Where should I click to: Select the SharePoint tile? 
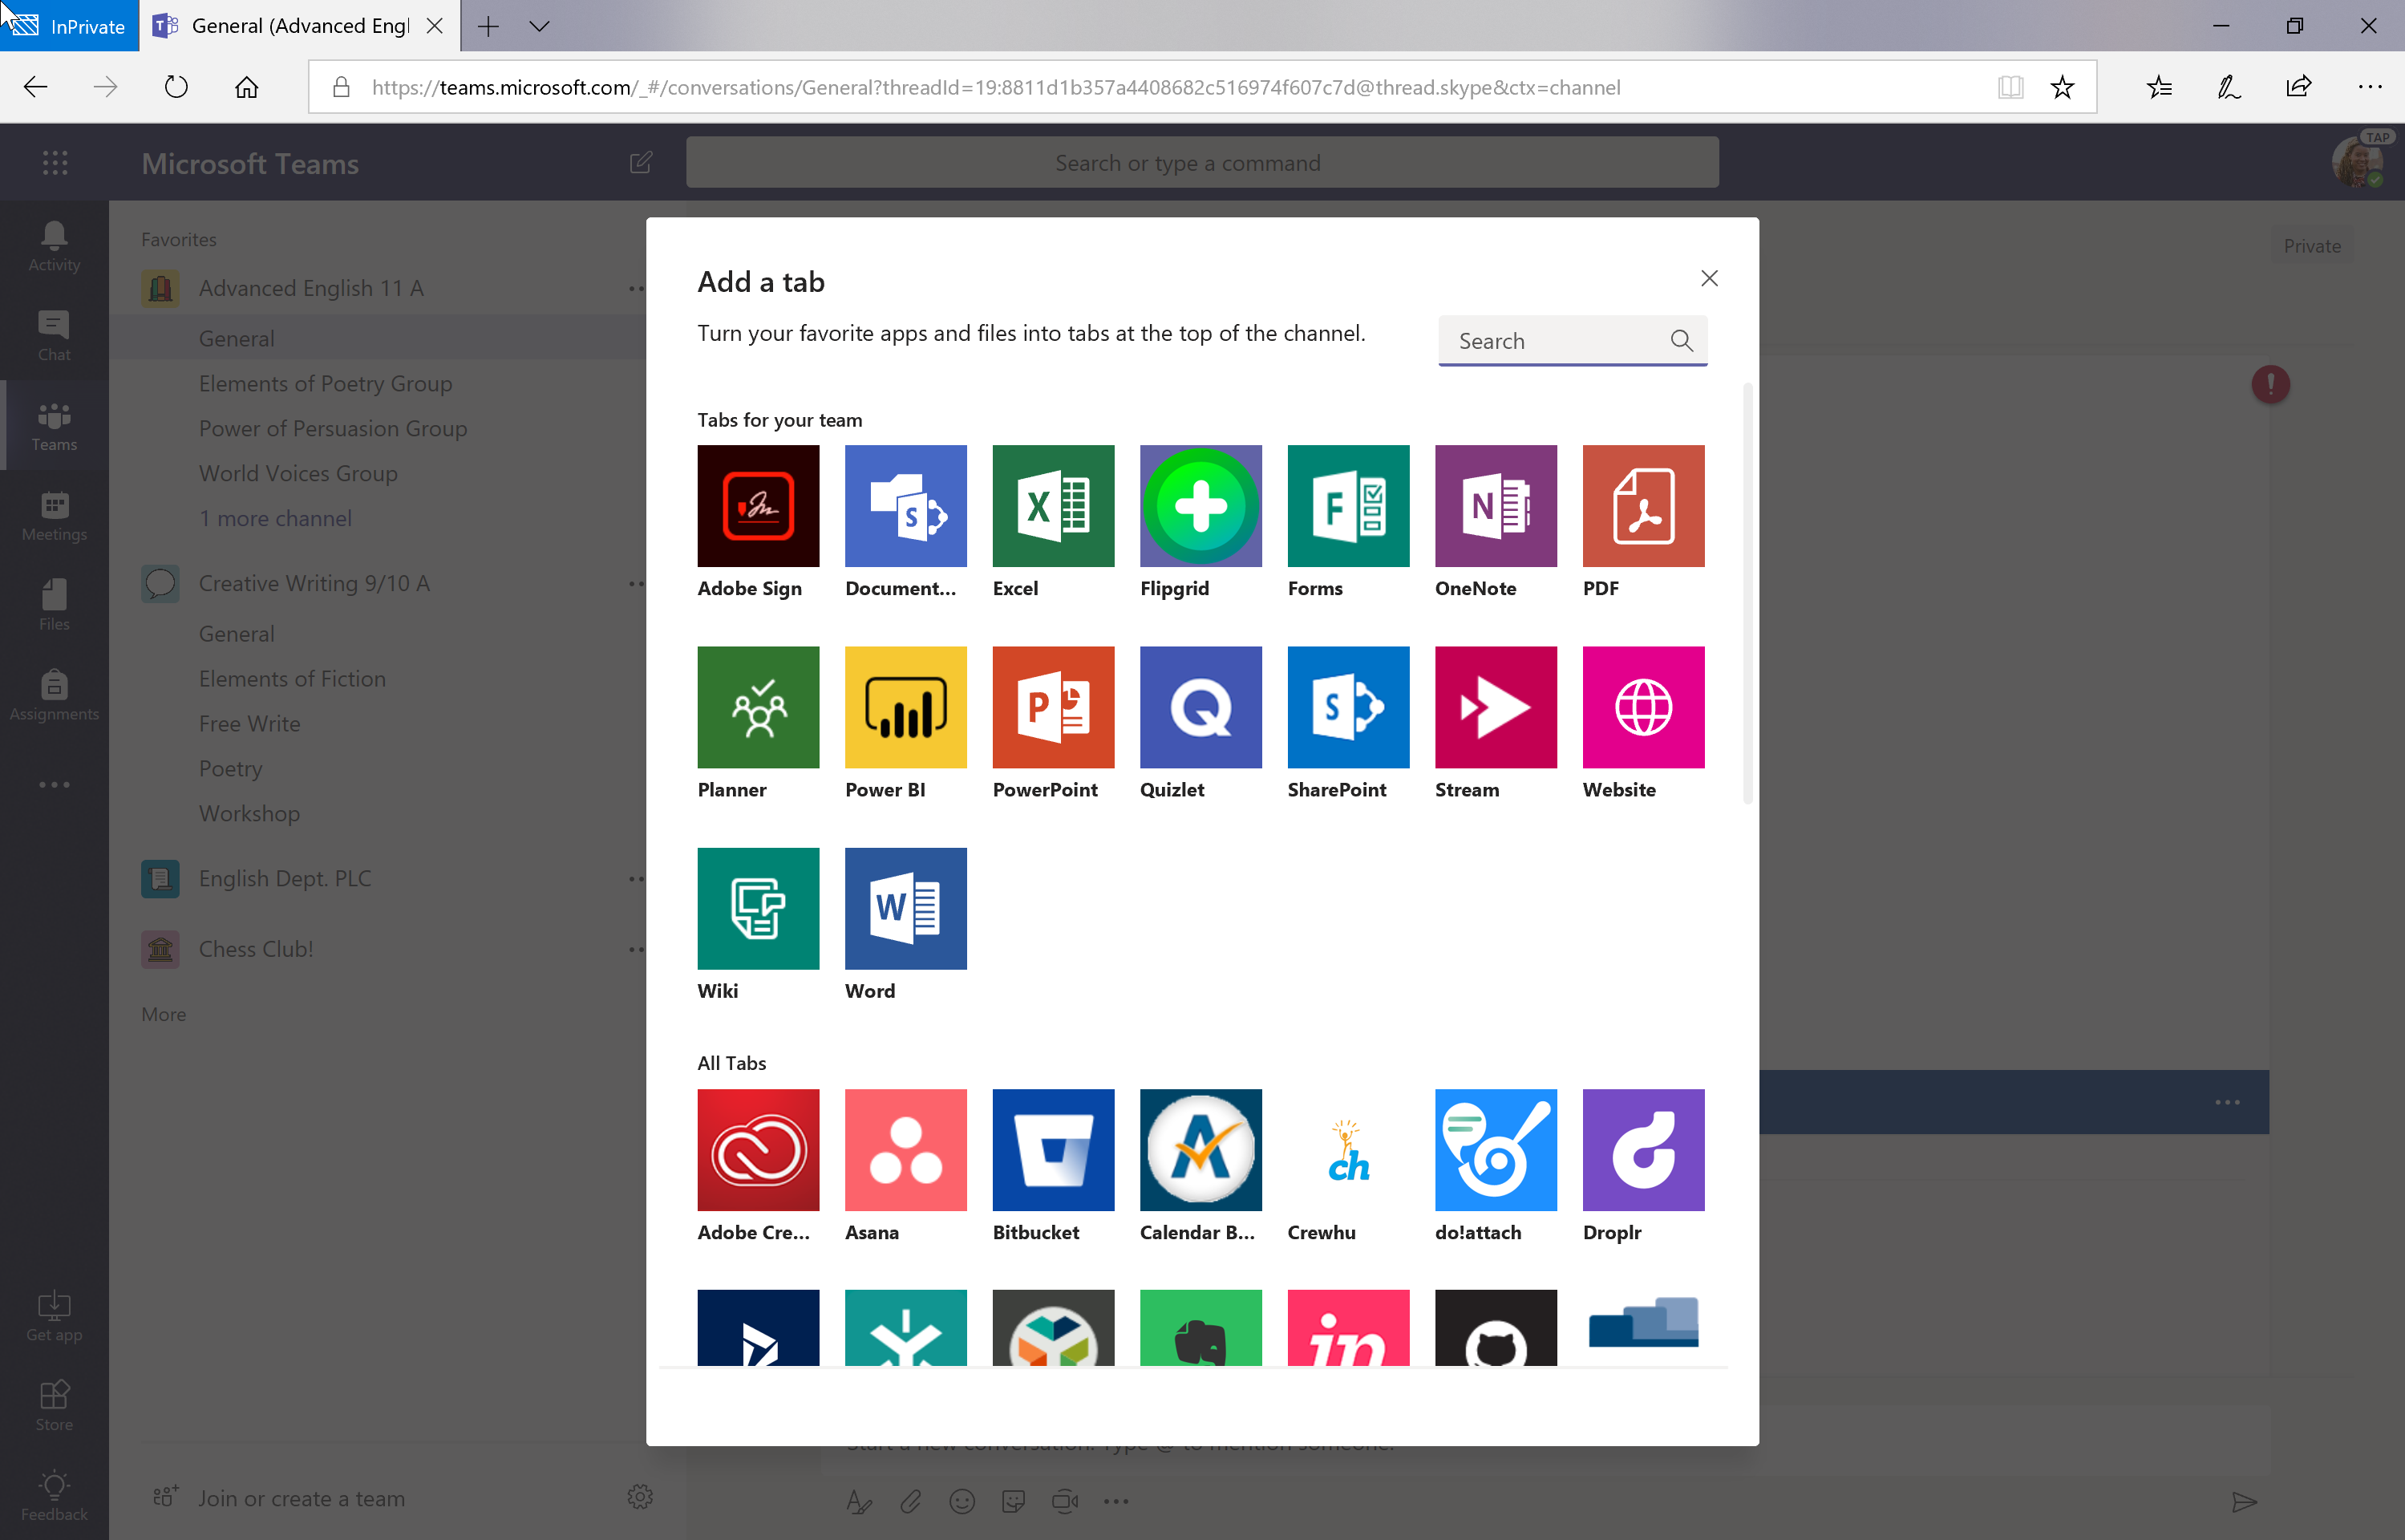pos(1348,707)
